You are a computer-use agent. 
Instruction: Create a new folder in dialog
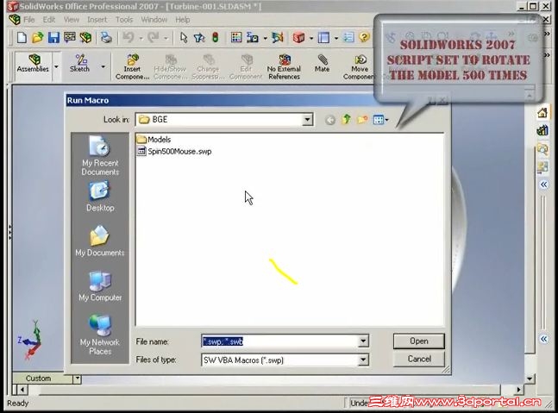[362, 120]
